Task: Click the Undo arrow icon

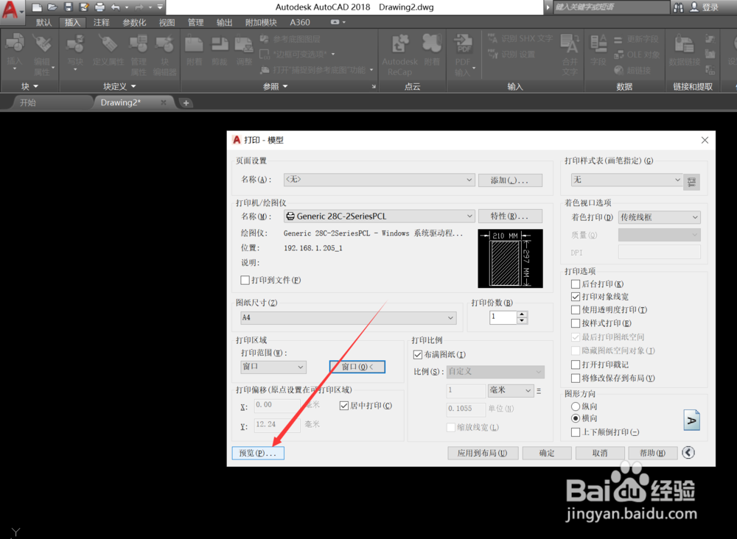Action: [116, 7]
